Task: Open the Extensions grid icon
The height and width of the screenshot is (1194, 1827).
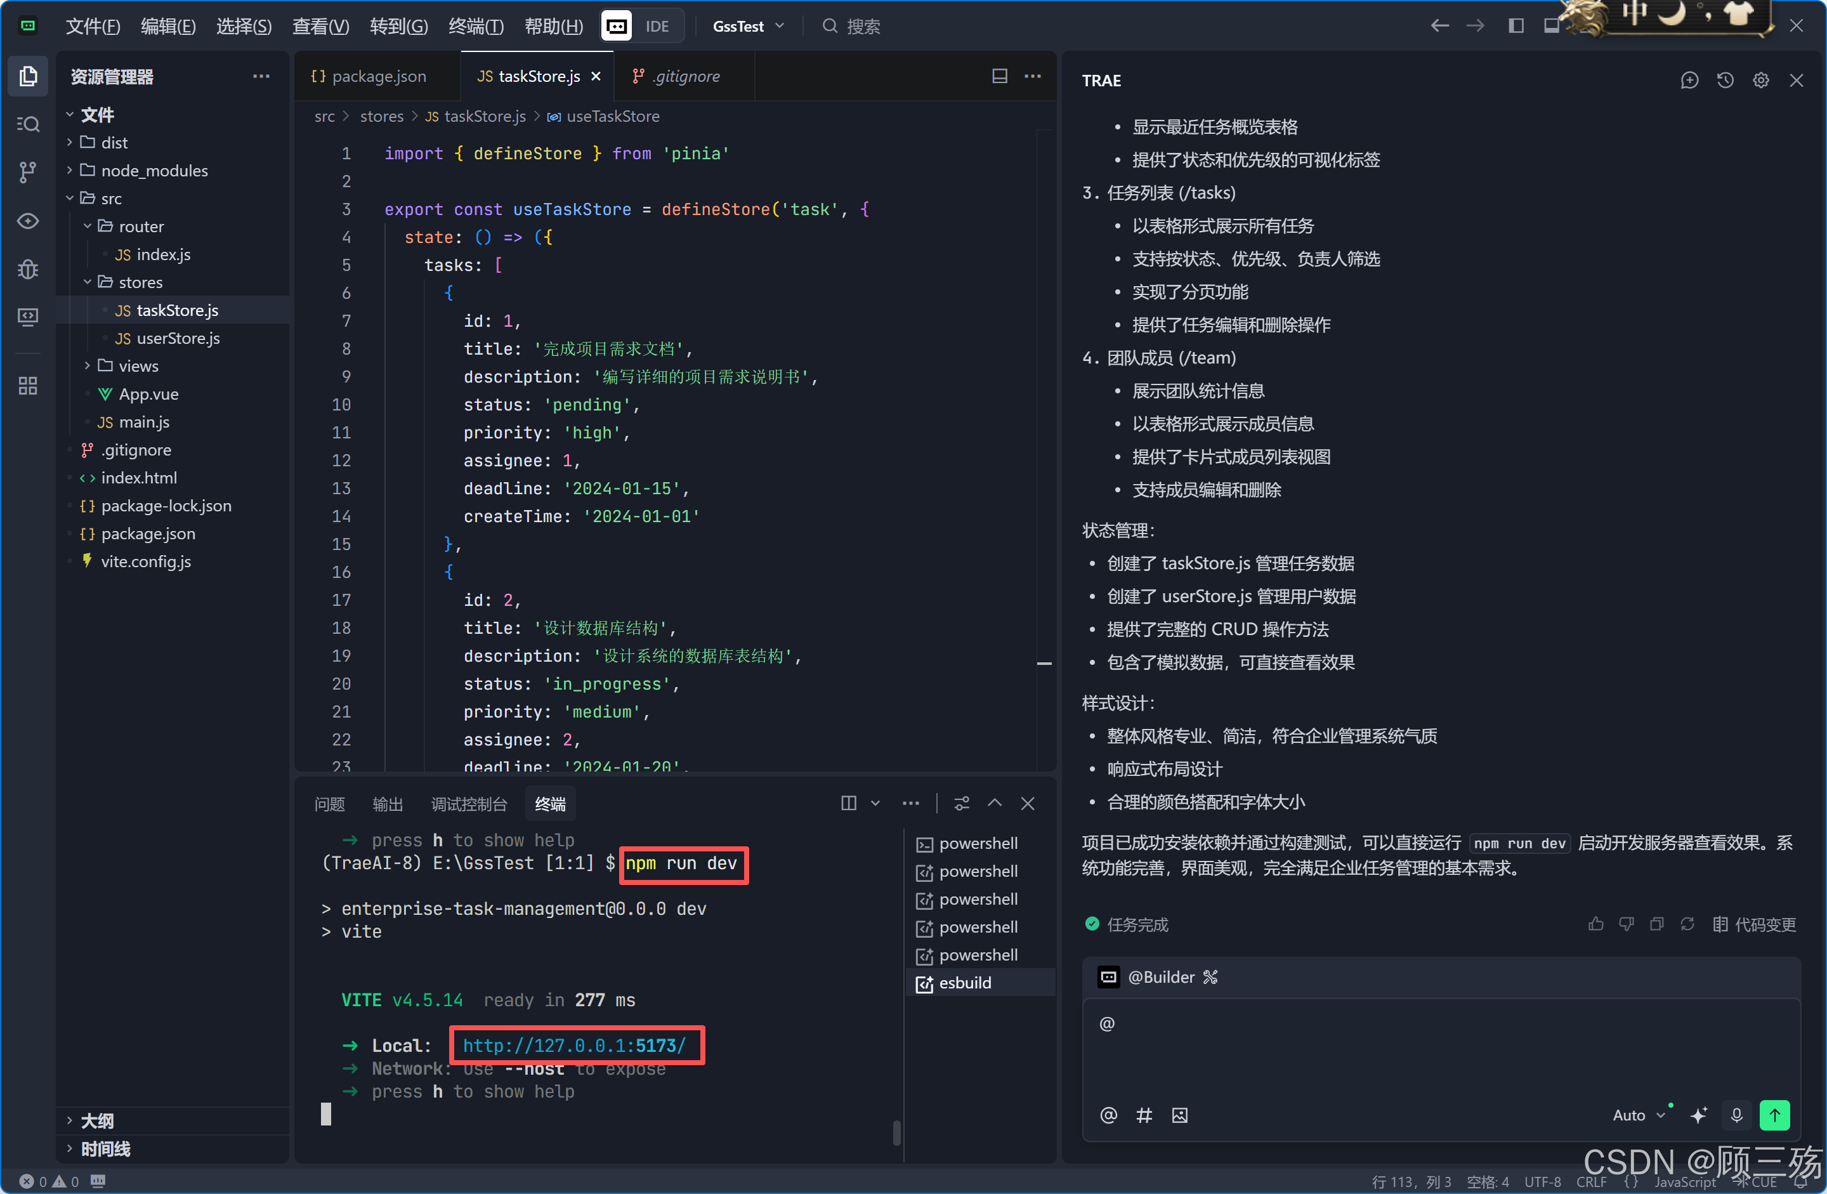Action: (x=28, y=386)
